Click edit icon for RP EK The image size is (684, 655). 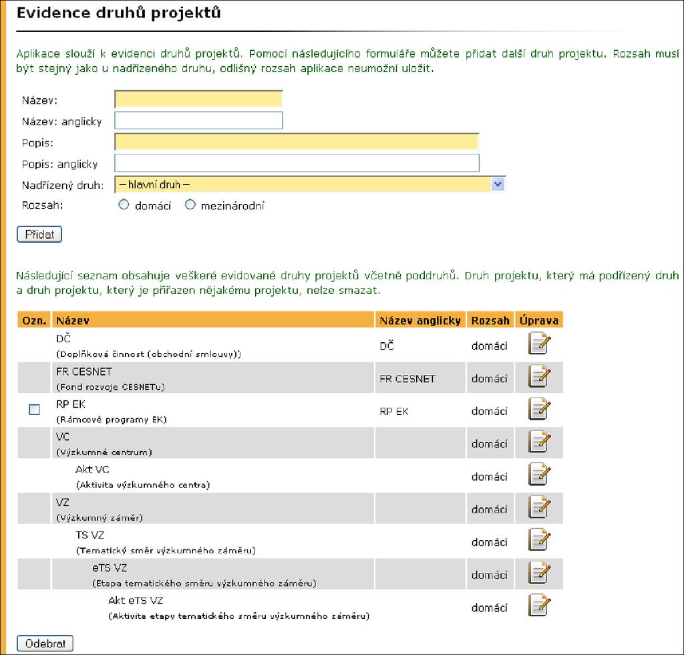point(539,409)
